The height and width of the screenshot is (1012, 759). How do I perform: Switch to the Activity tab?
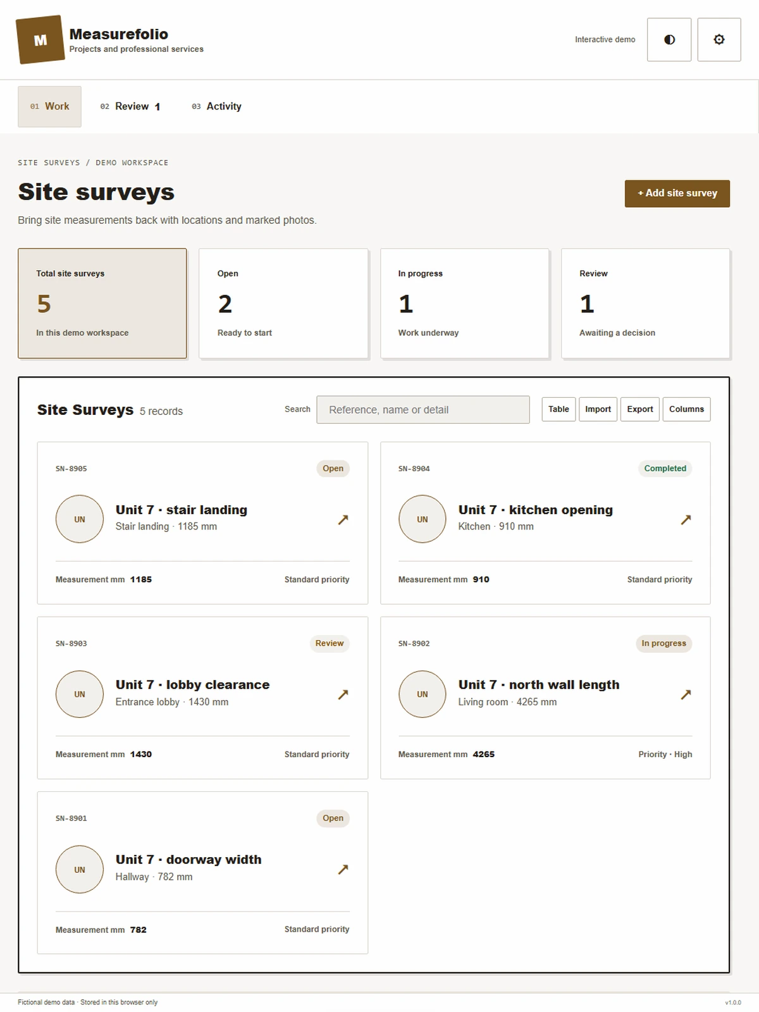pyautogui.click(x=216, y=106)
